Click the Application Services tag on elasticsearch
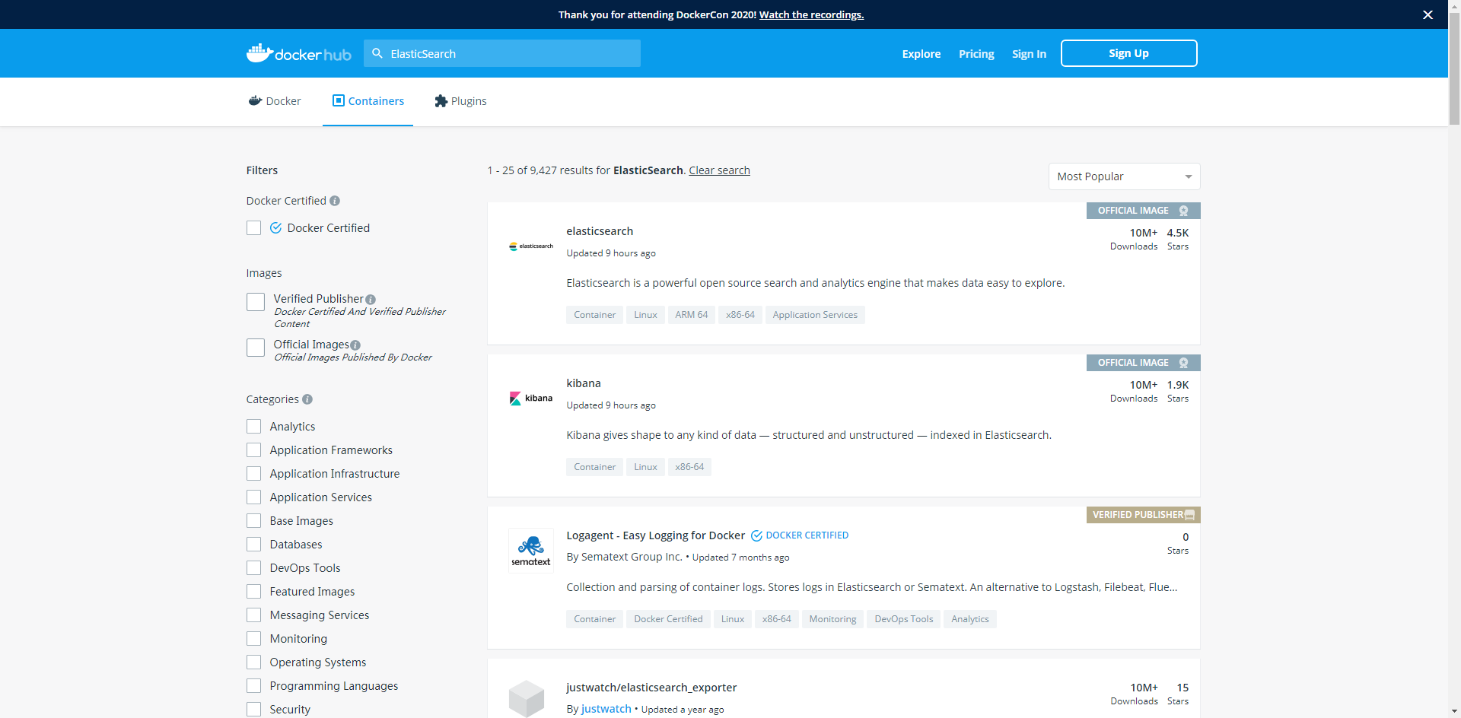Screen dimensions: 1461x718 (x=815, y=315)
